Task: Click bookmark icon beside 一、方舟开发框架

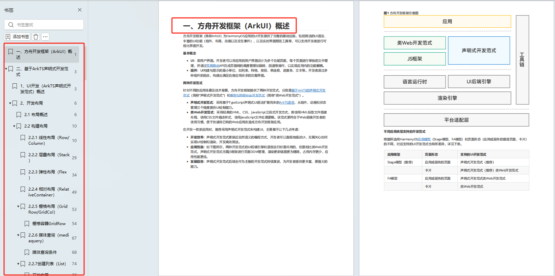Action: pyautogui.click(x=11, y=52)
